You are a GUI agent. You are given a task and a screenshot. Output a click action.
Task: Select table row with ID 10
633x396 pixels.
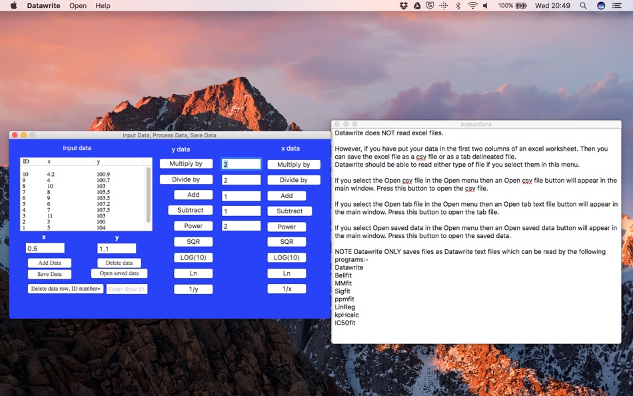click(x=83, y=175)
